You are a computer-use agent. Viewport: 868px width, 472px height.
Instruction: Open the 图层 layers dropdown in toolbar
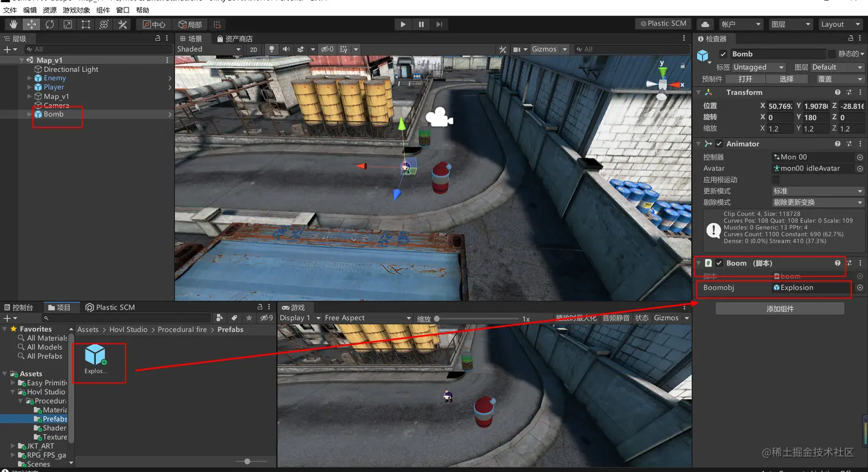click(790, 24)
